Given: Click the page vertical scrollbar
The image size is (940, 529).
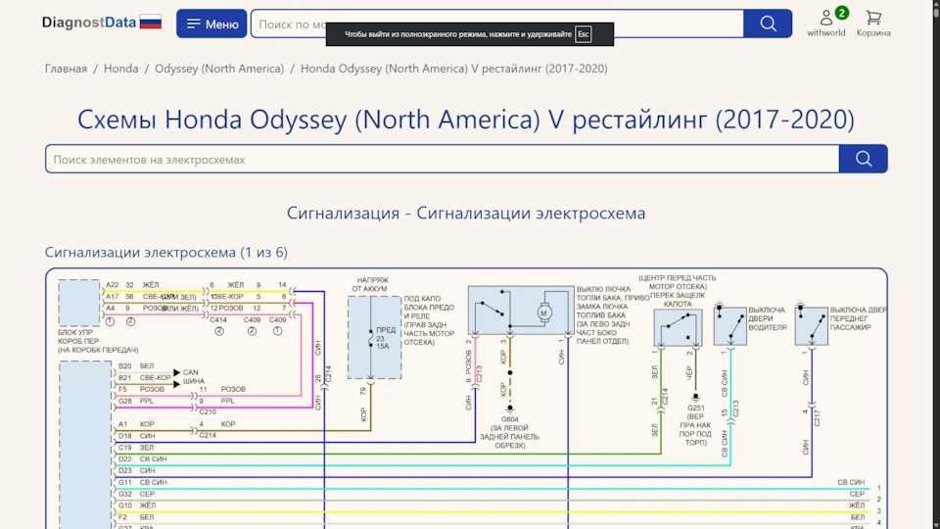Looking at the screenshot, I should [x=935, y=264].
